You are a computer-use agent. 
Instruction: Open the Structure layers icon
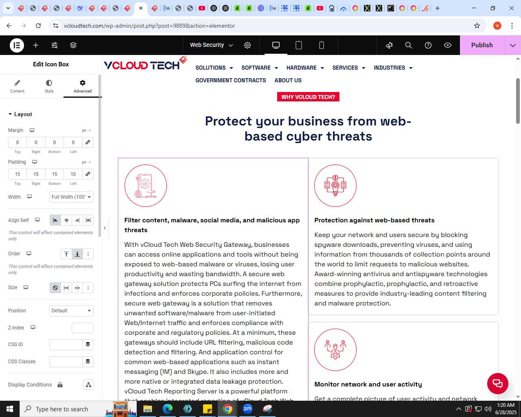[73, 45]
